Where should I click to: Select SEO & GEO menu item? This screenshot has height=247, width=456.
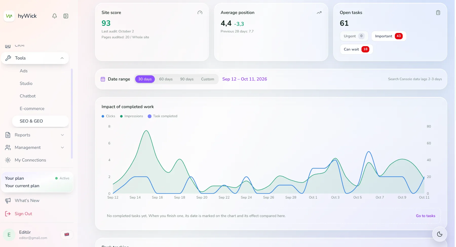(x=40, y=121)
